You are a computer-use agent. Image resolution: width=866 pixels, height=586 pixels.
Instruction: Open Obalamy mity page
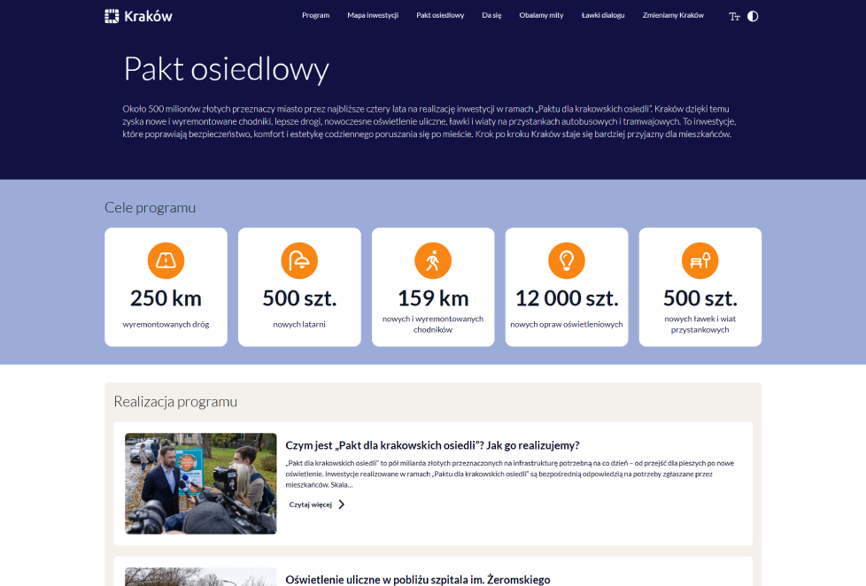(x=541, y=16)
